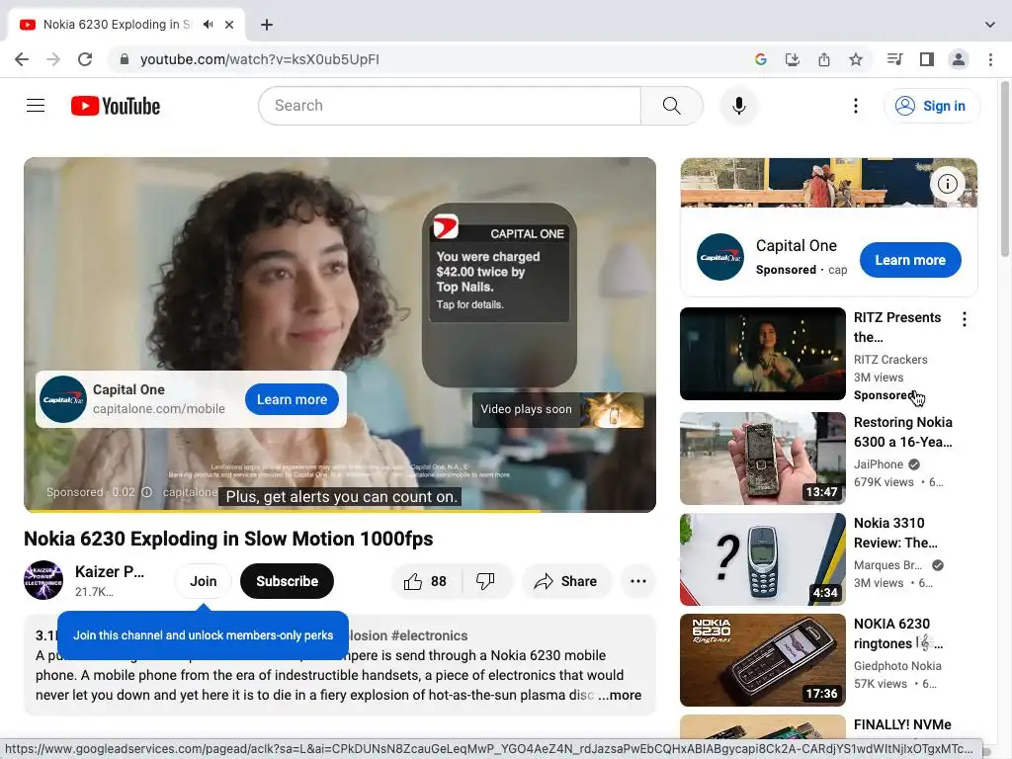Screen dimensions: 1012x759
Task: Open YouTube settings three-dot menu
Action: 856,105
